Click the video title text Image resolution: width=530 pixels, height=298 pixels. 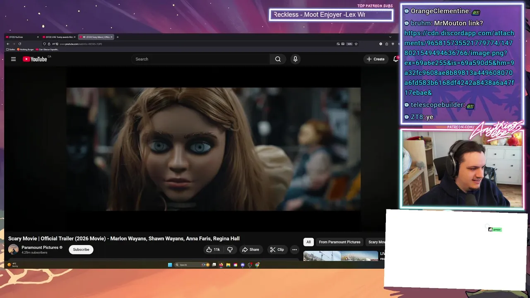click(124, 238)
